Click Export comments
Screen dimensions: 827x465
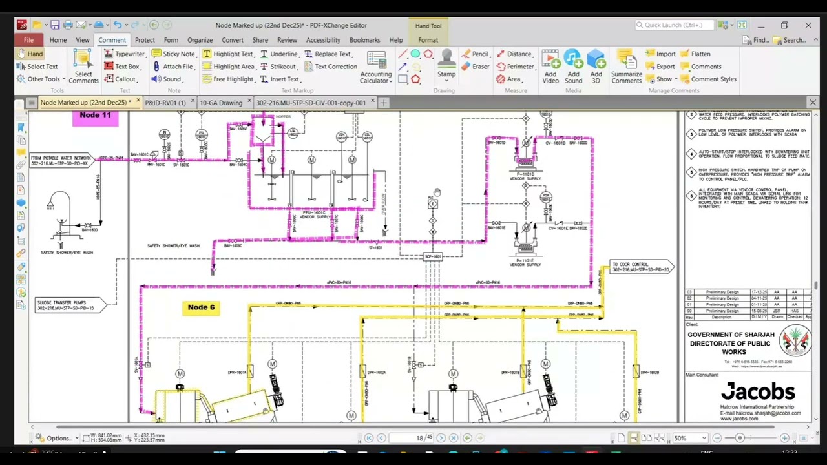point(660,67)
